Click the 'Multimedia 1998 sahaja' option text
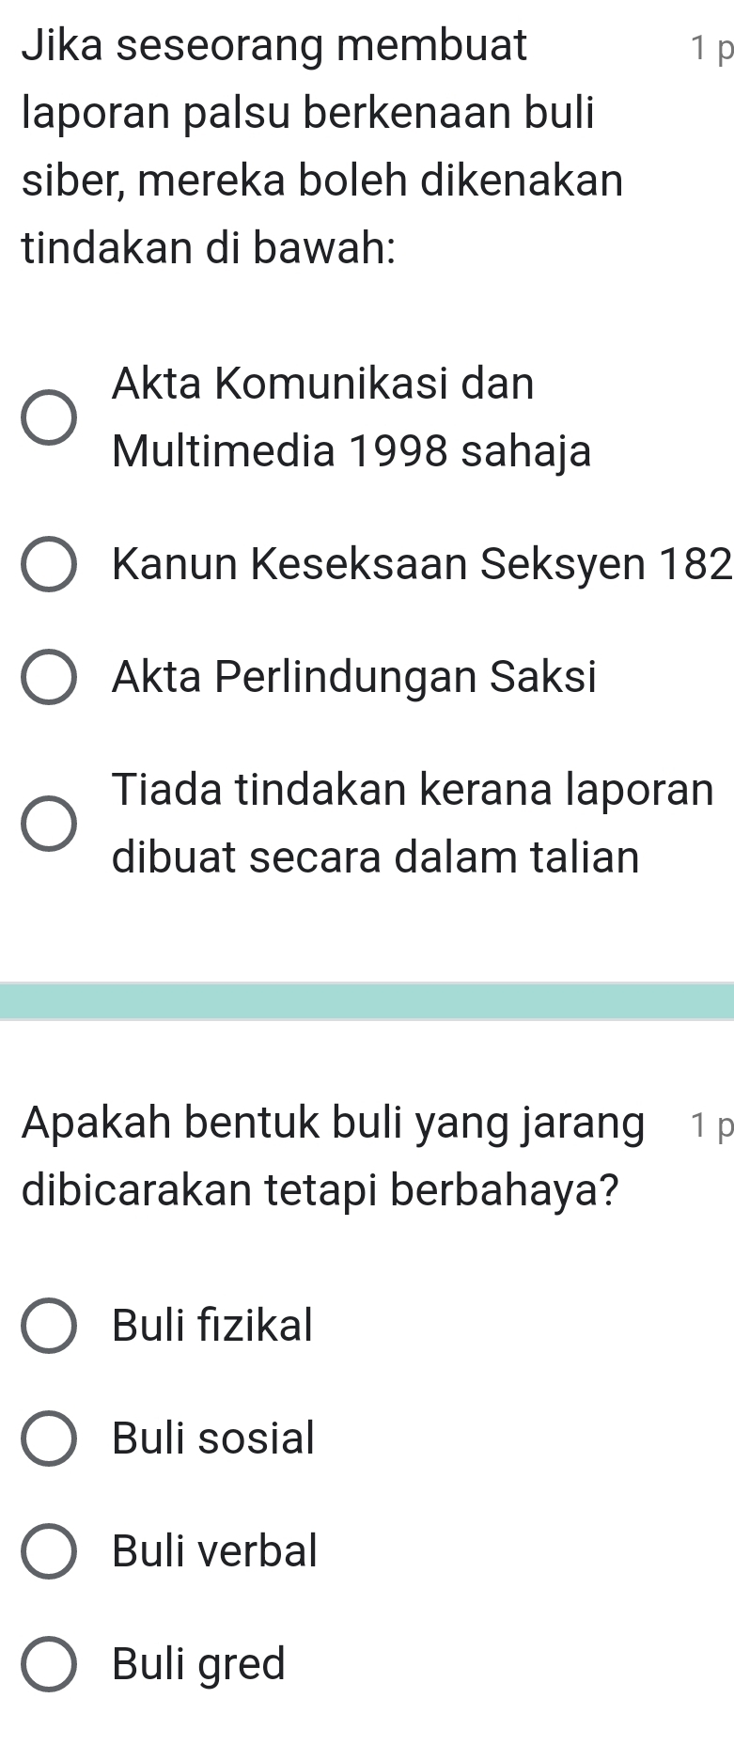The image size is (734, 1761). [x=351, y=452]
